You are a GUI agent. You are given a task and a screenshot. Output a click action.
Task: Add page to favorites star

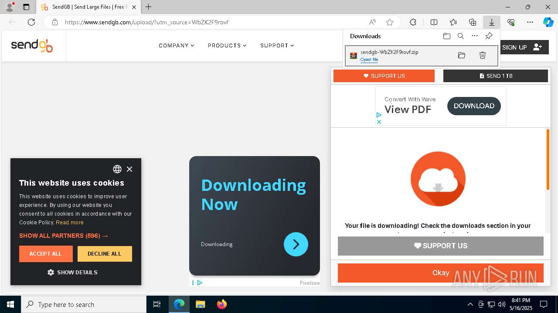(x=390, y=22)
